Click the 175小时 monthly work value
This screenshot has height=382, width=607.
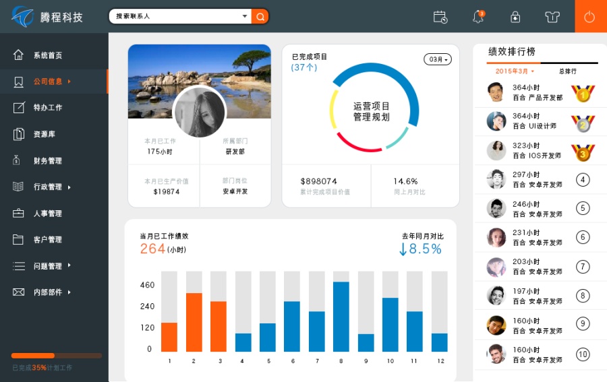pos(159,152)
